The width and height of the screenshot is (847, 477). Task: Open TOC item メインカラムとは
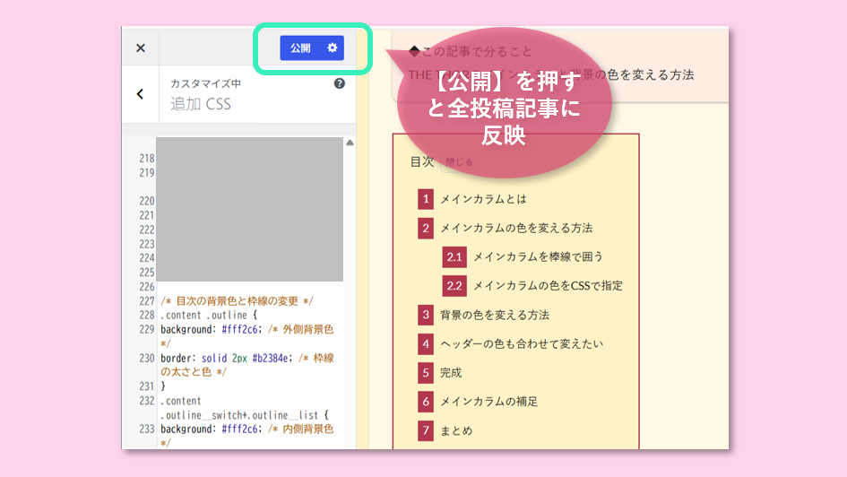pyautogui.click(x=483, y=199)
